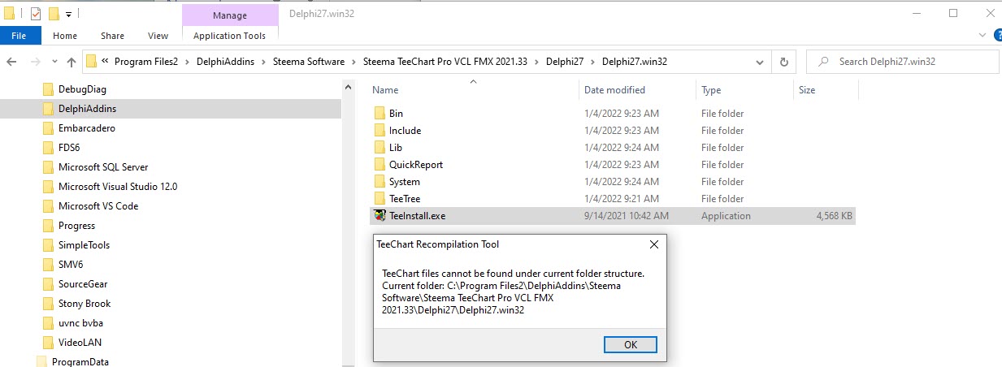Screen dimensions: 1002x367
Task: Select Embarcadero folder in tree
Action: tap(87, 128)
